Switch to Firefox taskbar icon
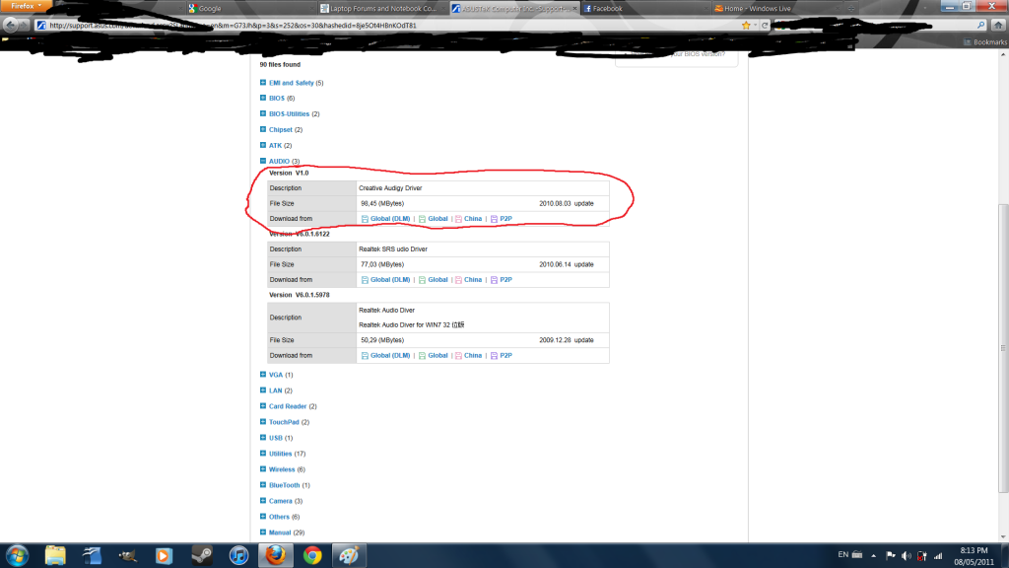 (x=276, y=555)
